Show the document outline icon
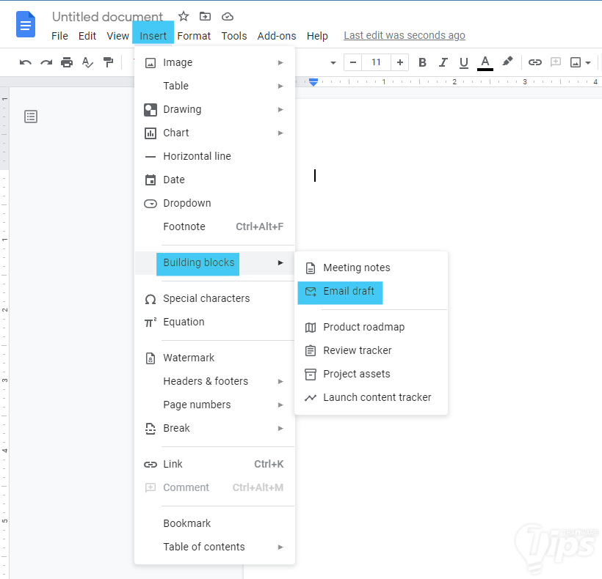 [x=31, y=117]
